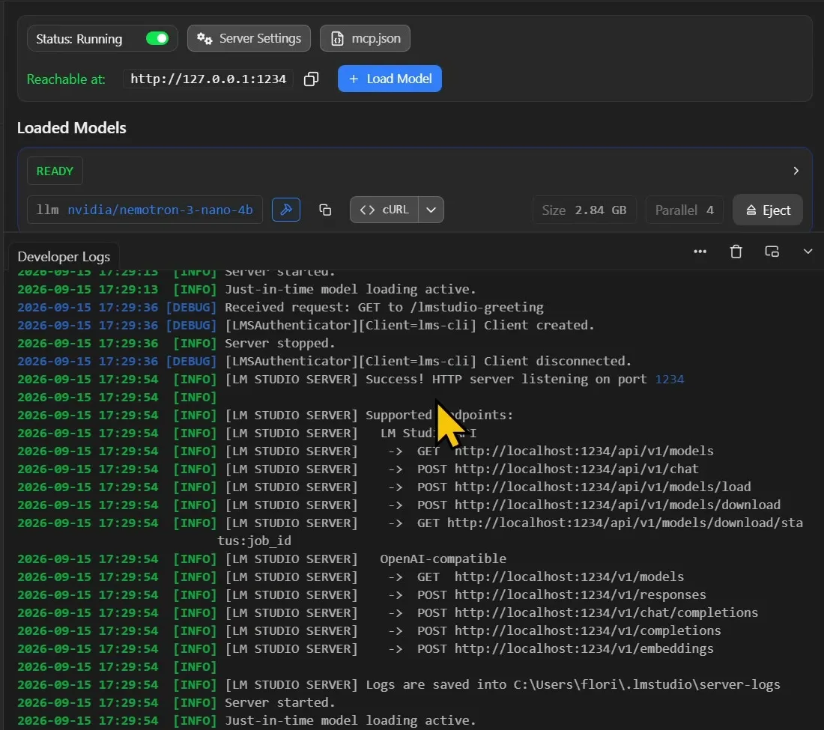Click the Load Model button

click(x=390, y=79)
